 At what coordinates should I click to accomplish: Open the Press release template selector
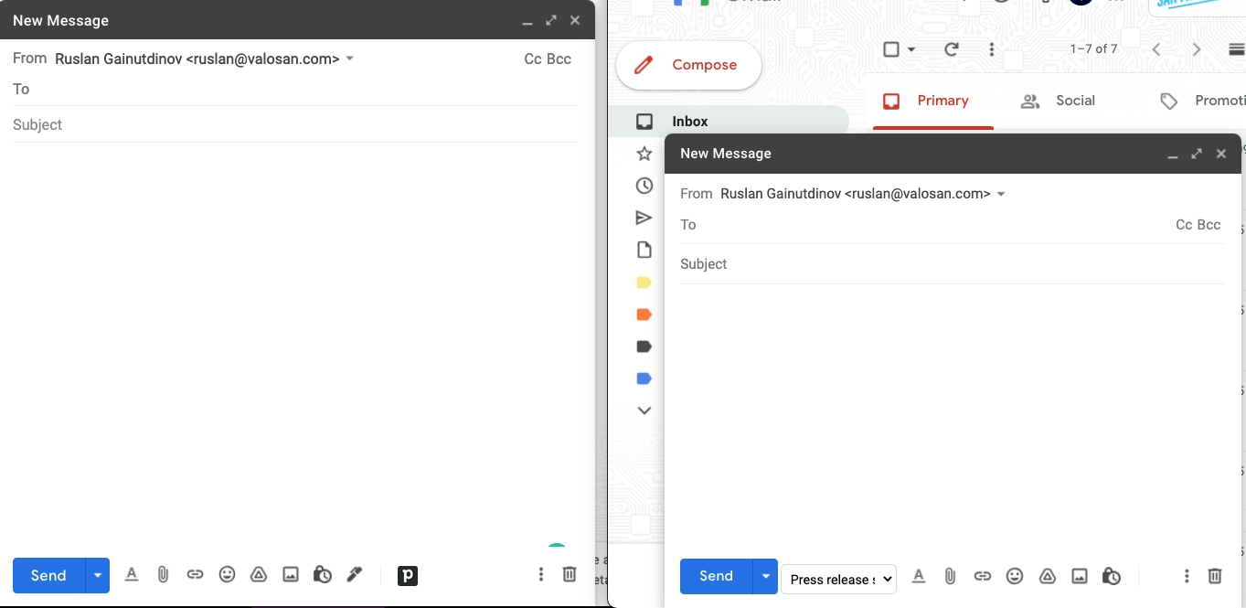coord(837,579)
